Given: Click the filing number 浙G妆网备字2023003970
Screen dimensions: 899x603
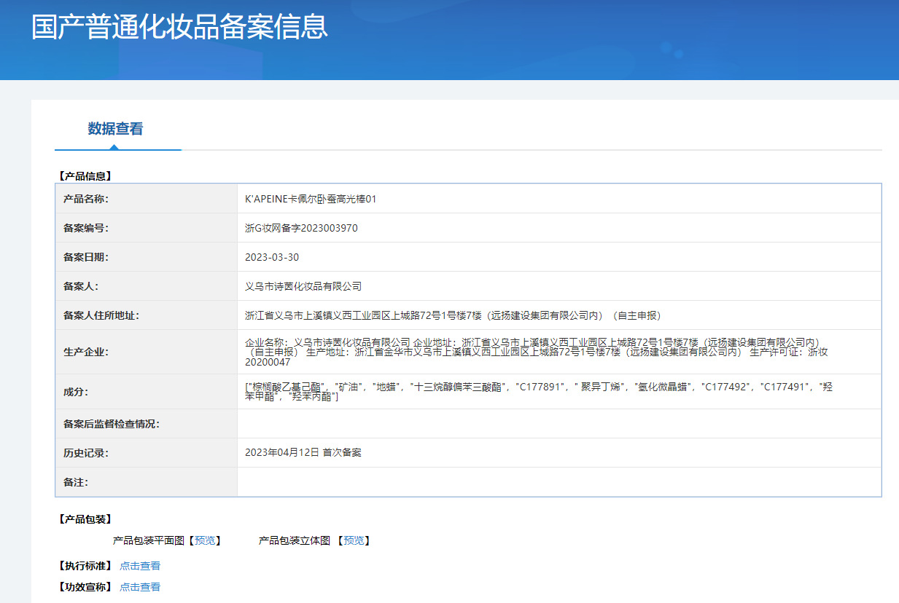Looking at the screenshot, I should [x=301, y=228].
